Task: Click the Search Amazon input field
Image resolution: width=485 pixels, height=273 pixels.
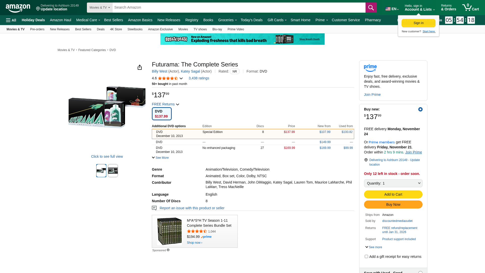Action: tap(238, 8)
